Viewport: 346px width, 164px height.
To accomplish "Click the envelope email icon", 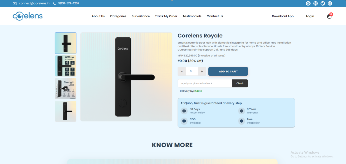I will 15,3.
